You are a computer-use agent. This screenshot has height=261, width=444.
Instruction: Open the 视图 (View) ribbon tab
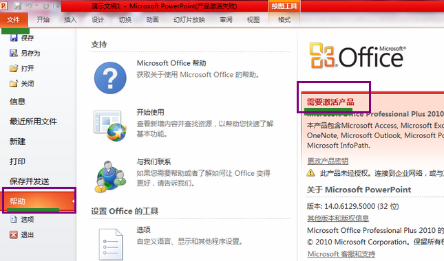pyautogui.click(x=253, y=20)
